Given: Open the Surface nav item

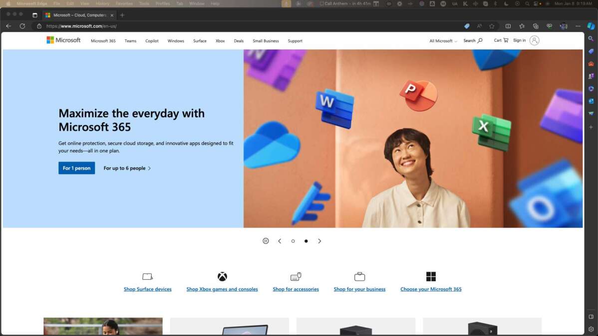Looking at the screenshot, I should click(x=200, y=41).
